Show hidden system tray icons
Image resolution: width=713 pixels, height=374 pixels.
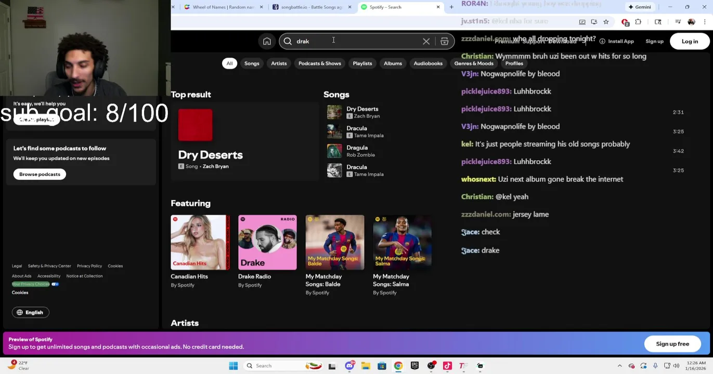pyautogui.click(x=619, y=366)
